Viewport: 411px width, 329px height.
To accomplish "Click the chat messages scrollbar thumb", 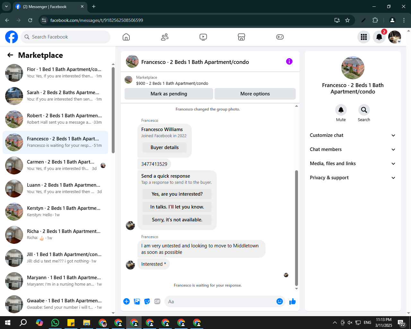I will point(296,228).
